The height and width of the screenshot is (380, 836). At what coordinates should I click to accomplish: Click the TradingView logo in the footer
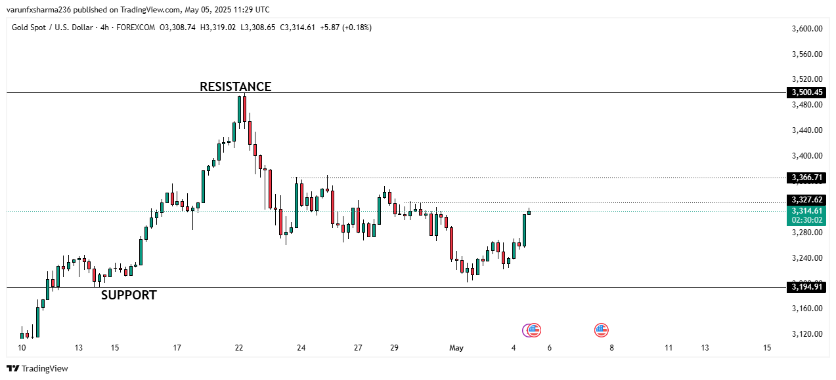[x=37, y=368]
